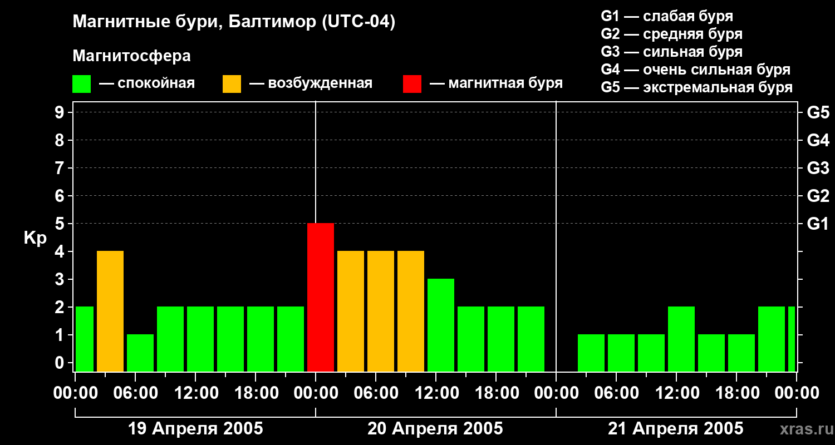Click the 'G5 — экстремальная буря' legend line
Screen dimensions: 835x445
(x=697, y=87)
